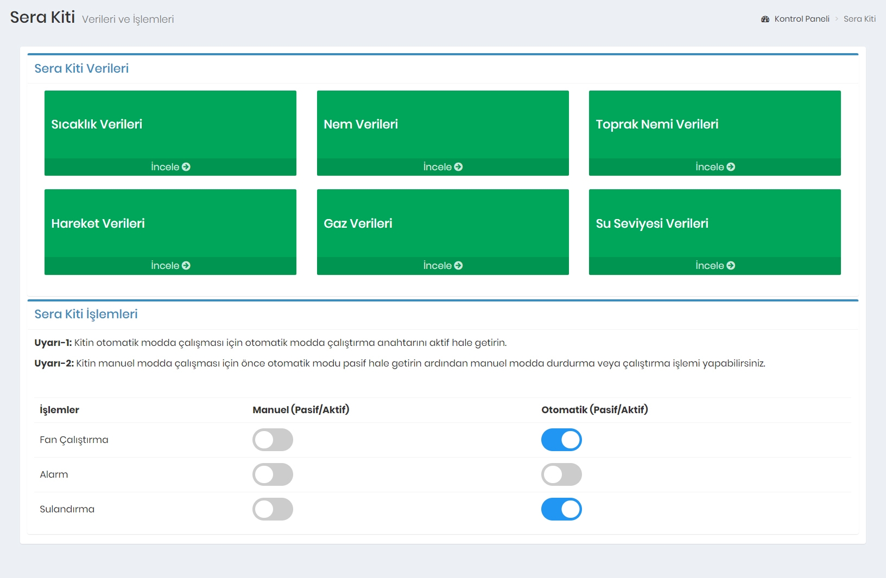Open the Sıcaklık Verileri card
Screen dimensions: 886x578
click(170, 125)
